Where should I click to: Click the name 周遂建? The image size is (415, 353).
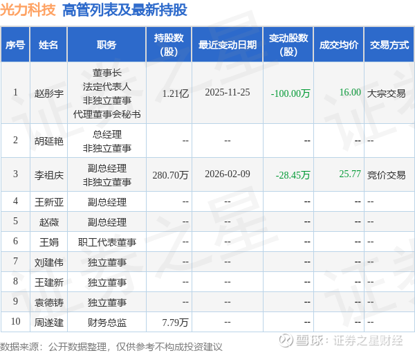click(x=49, y=323)
